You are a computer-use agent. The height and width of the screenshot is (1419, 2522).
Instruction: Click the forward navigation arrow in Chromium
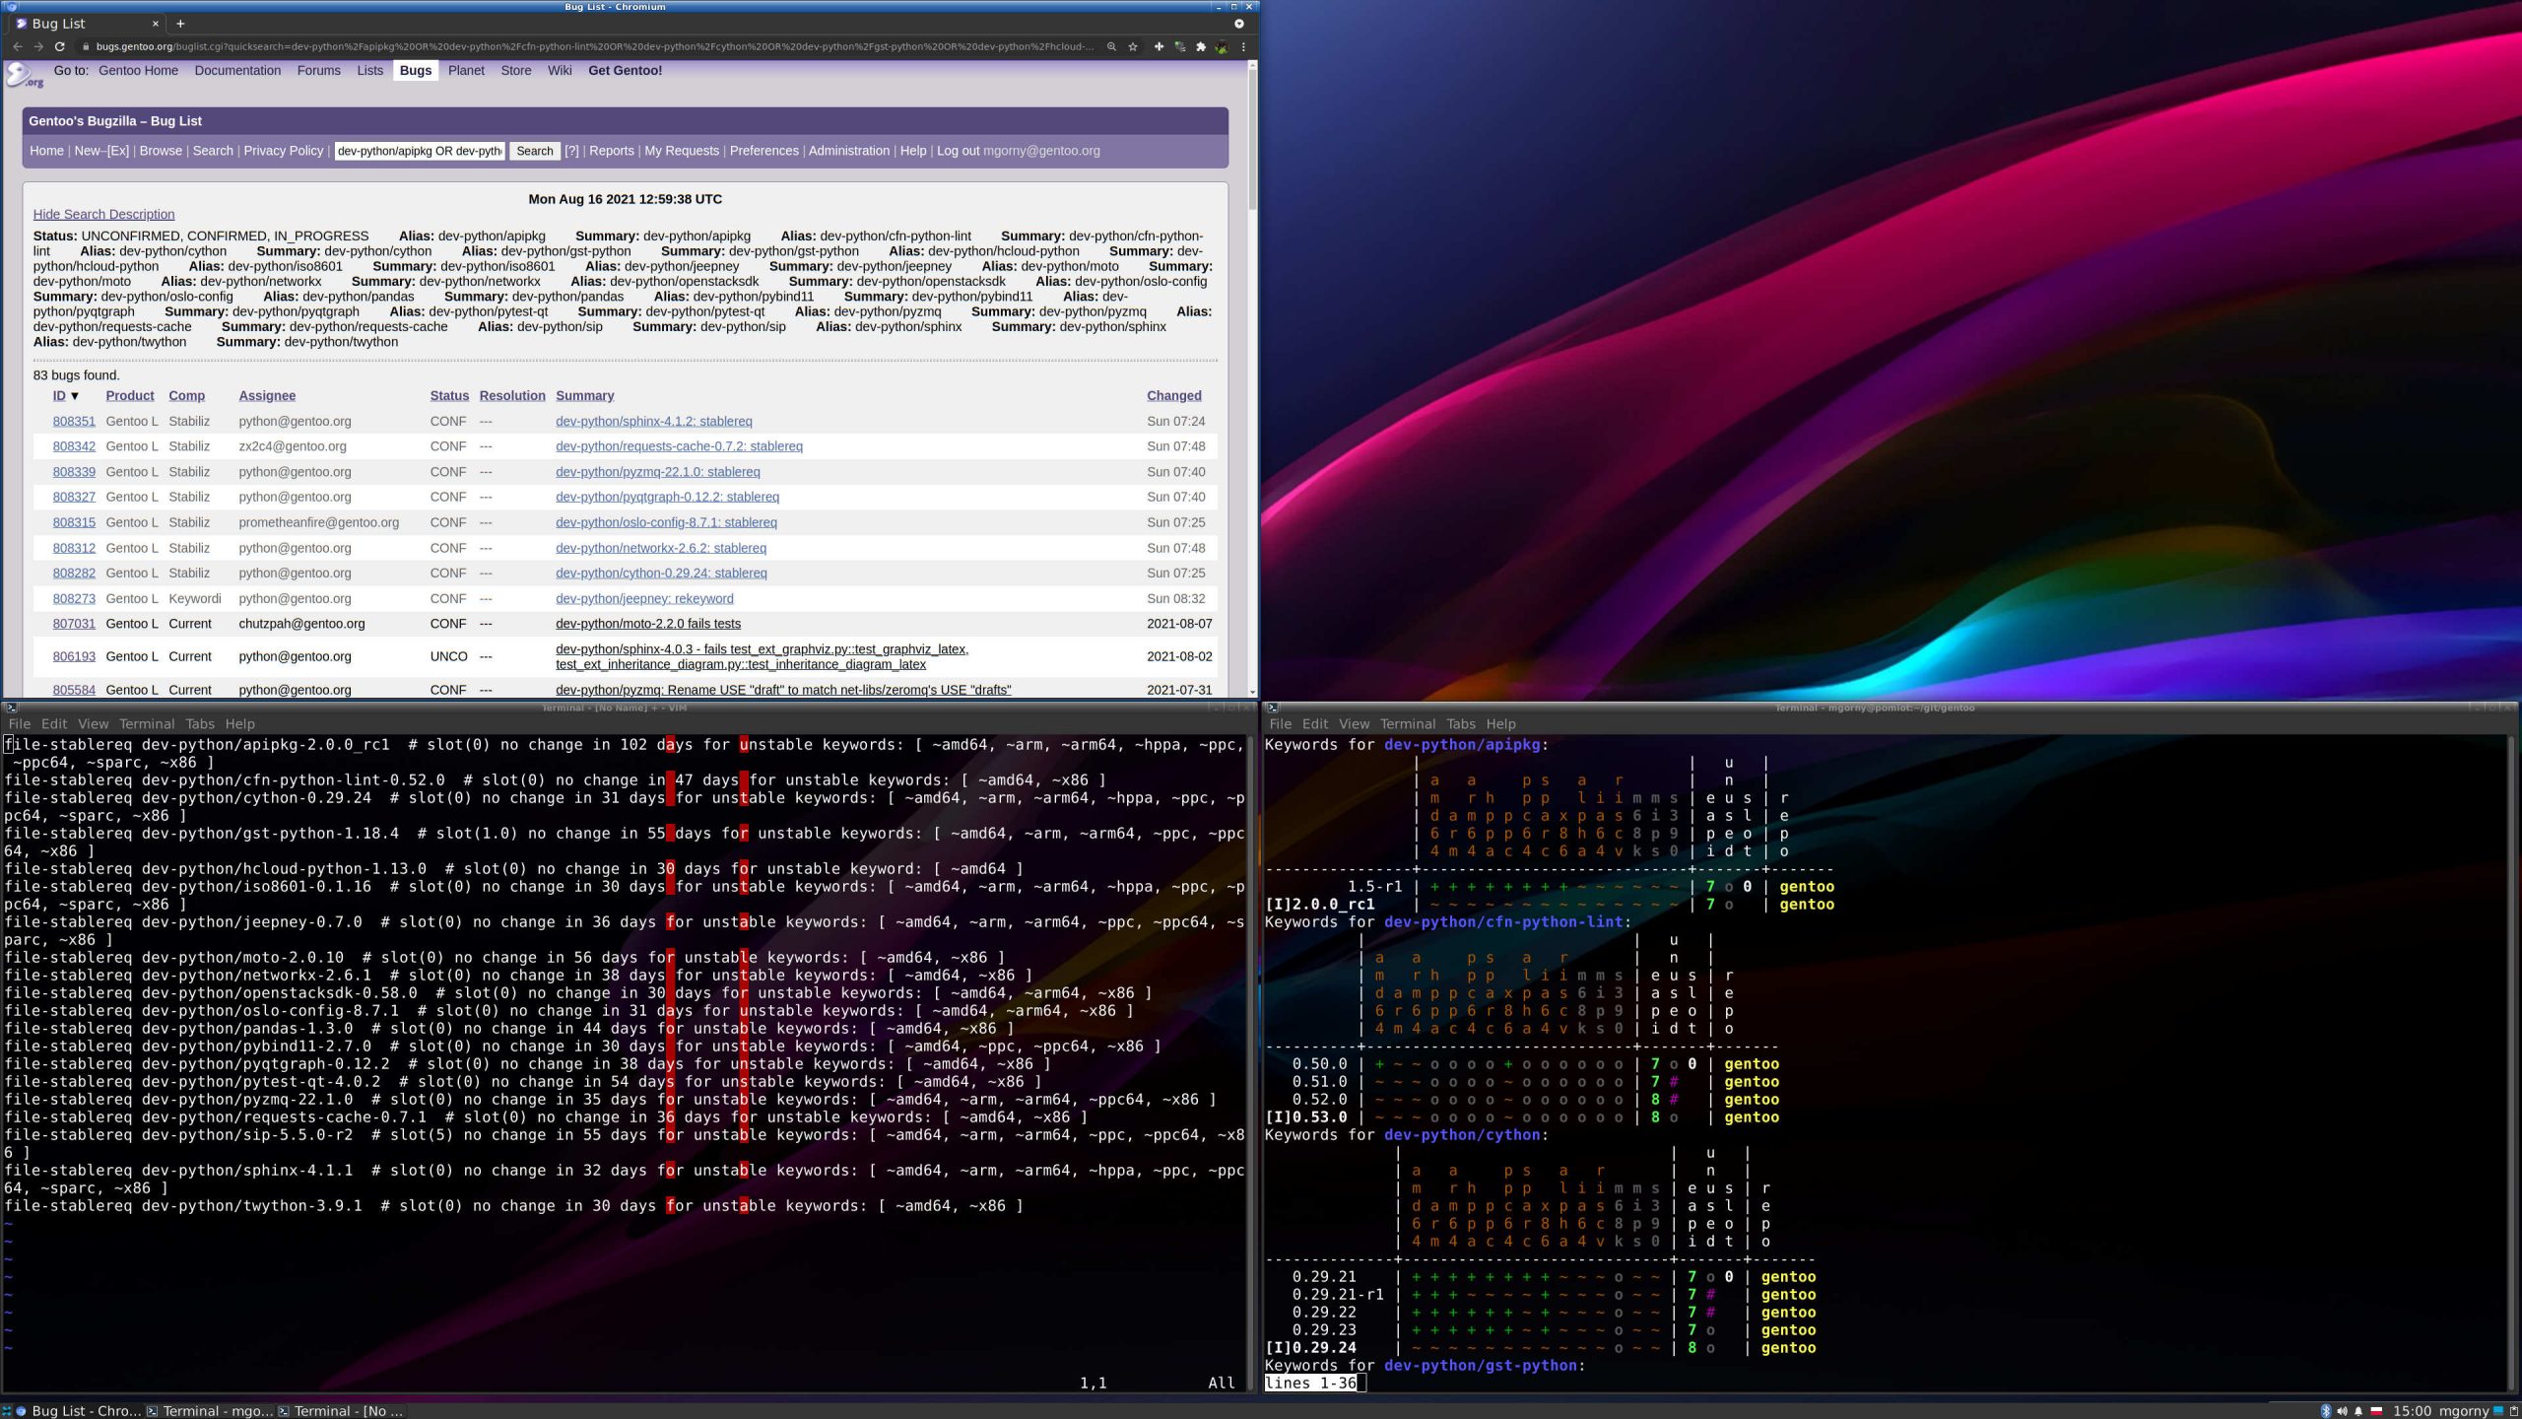click(38, 46)
